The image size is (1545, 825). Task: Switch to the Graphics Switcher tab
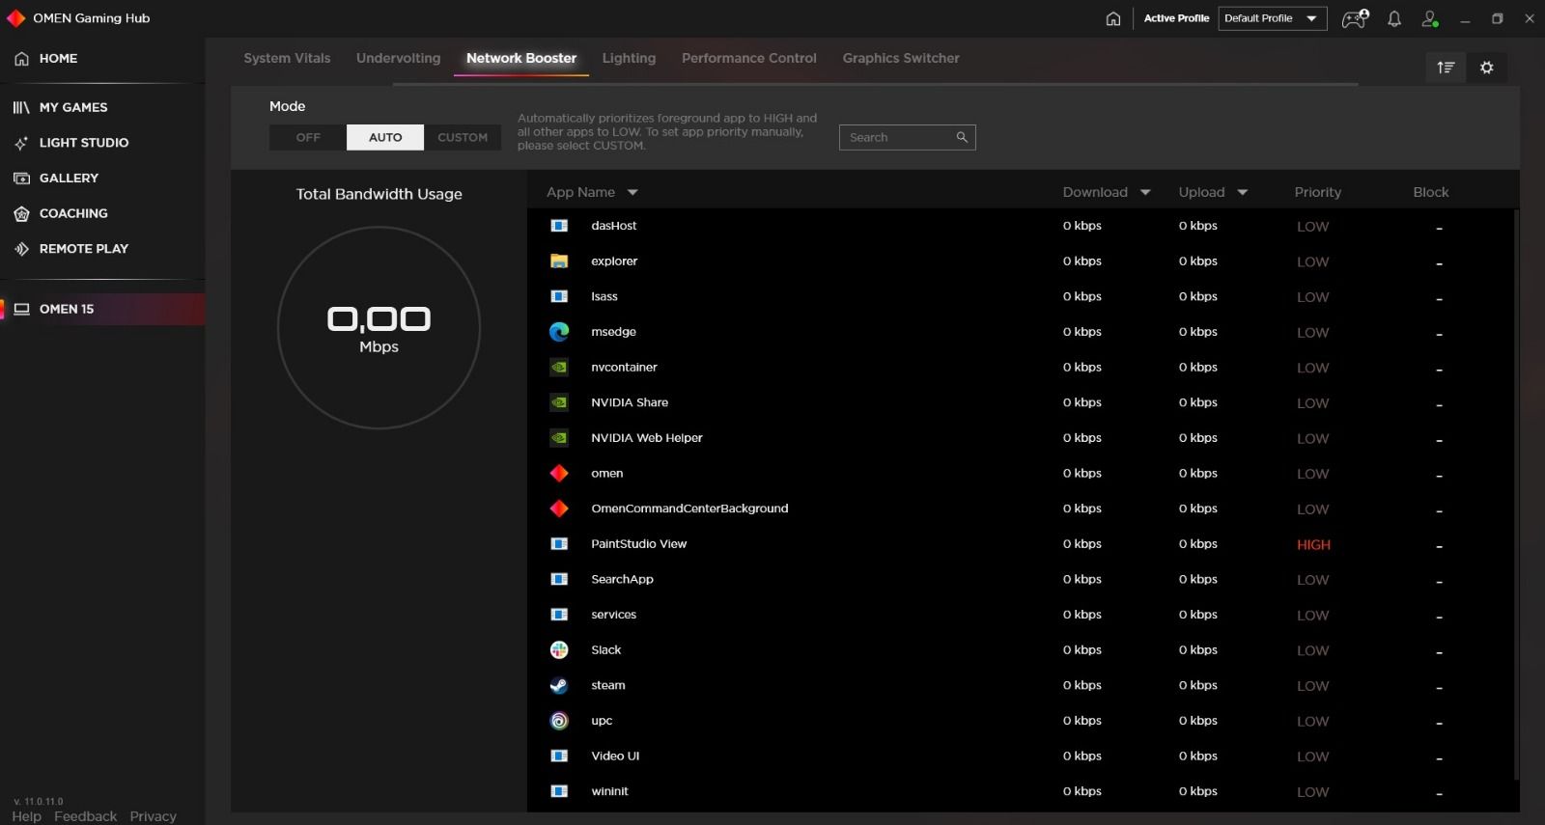[901, 58]
